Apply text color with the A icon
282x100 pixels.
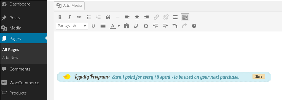click(112, 26)
